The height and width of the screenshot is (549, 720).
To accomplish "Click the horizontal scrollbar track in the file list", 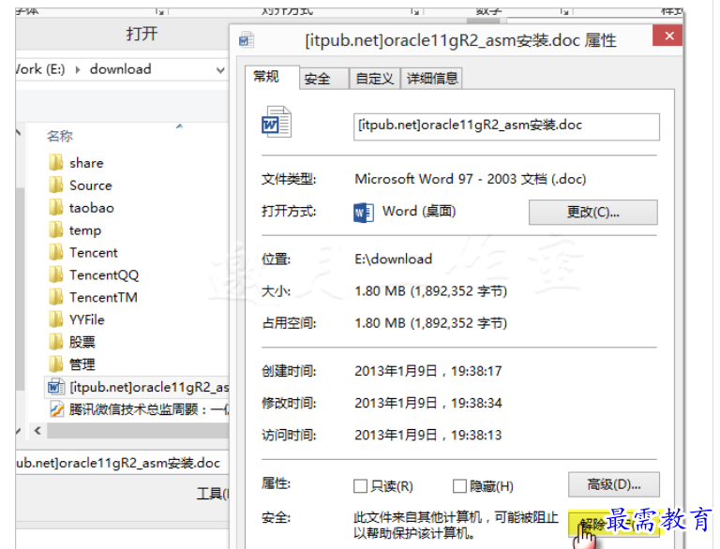I will 138,431.
